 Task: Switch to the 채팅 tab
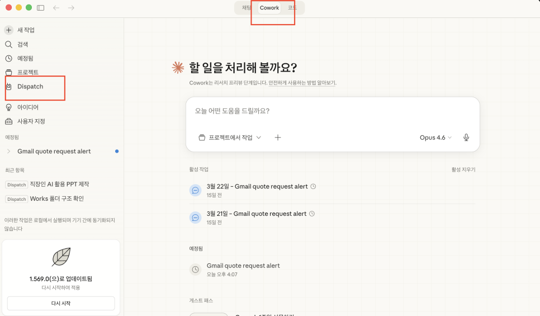coord(246,8)
